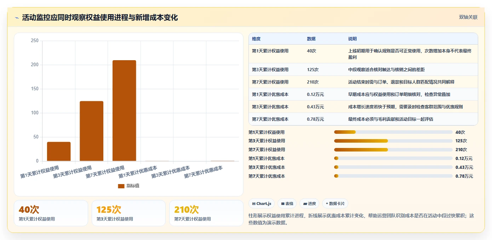Click the sparkle icon in the 数据卡片 chip
This screenshot has height=240, width=492.
click(327, 204)
